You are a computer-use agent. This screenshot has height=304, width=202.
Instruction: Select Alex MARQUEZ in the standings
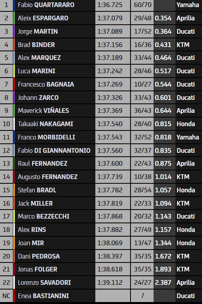pyautogui.click(x=39, y=58)
